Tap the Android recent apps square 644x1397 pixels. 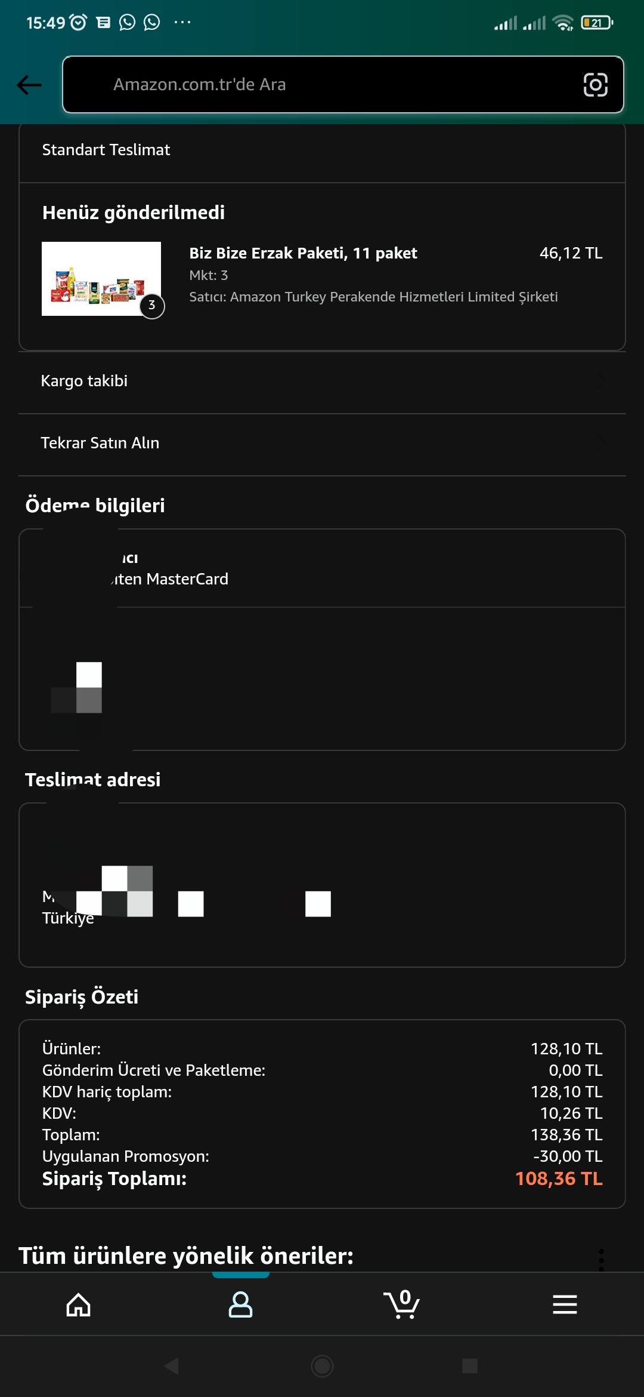click(470, 1365)
